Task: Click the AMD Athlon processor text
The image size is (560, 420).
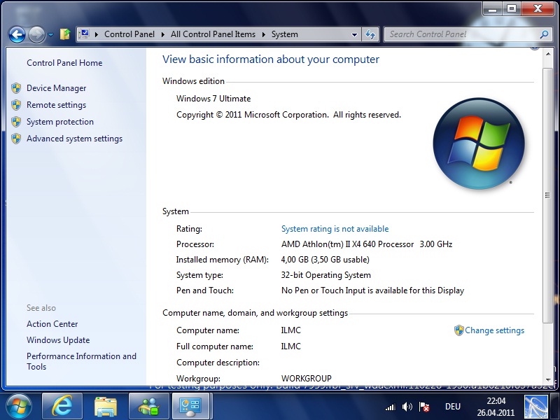Action: [367, 244]
